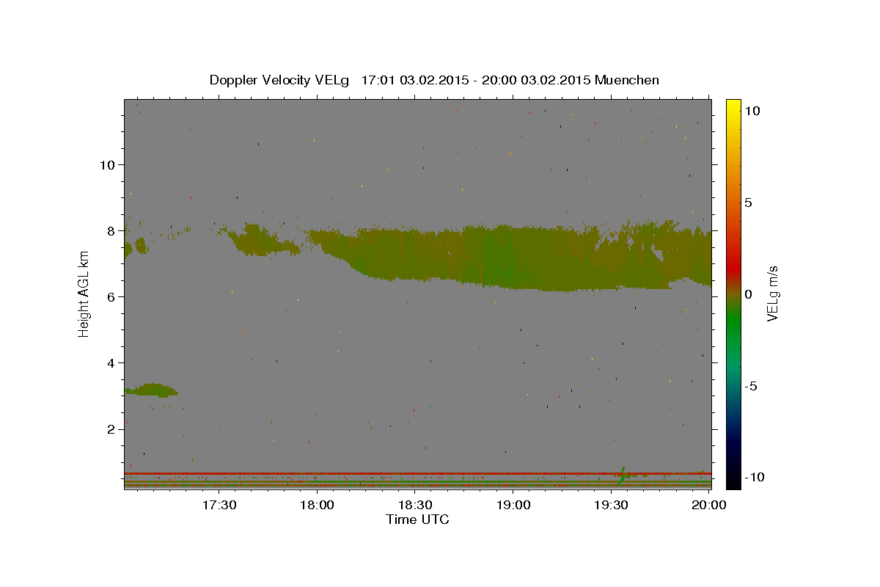Click the red horizontal band near the ground

417,473
